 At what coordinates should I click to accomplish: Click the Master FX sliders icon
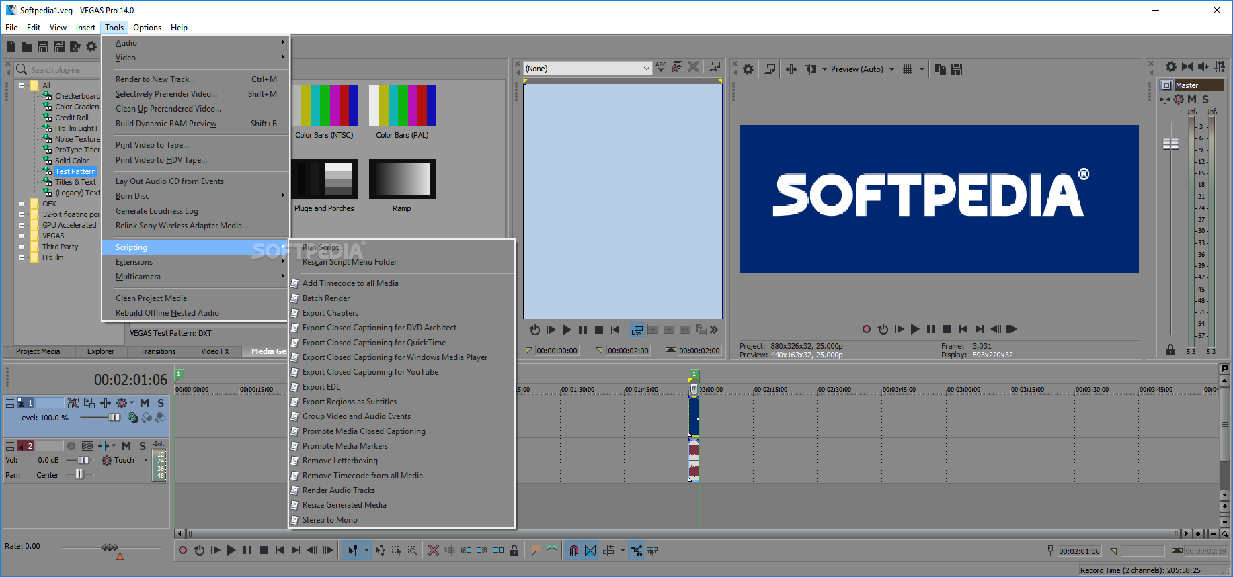click(x=1220, y=66)
